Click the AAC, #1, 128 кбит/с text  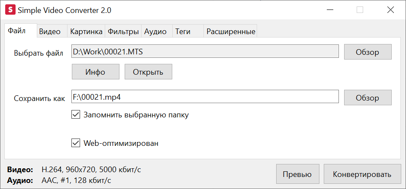click(76, 180)
